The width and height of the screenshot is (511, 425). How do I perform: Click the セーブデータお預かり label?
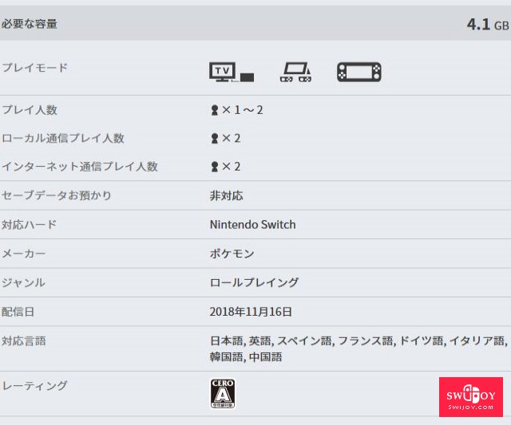[x=57, y=195]
